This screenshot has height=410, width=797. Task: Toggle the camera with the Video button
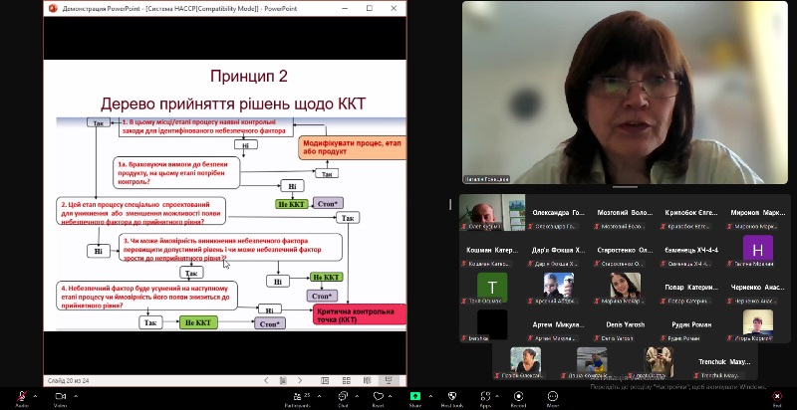coord(60,396)
